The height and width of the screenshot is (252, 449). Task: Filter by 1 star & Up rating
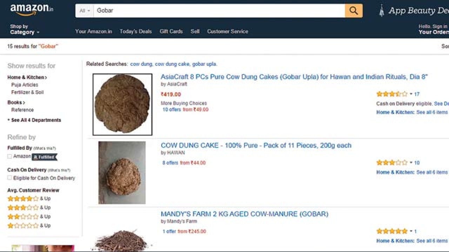tap(29, 226)
